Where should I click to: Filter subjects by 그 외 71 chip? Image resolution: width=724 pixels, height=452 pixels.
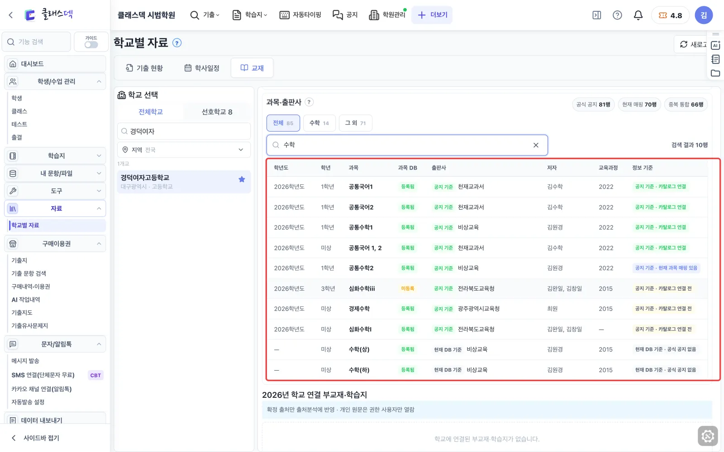click(355, 123)
